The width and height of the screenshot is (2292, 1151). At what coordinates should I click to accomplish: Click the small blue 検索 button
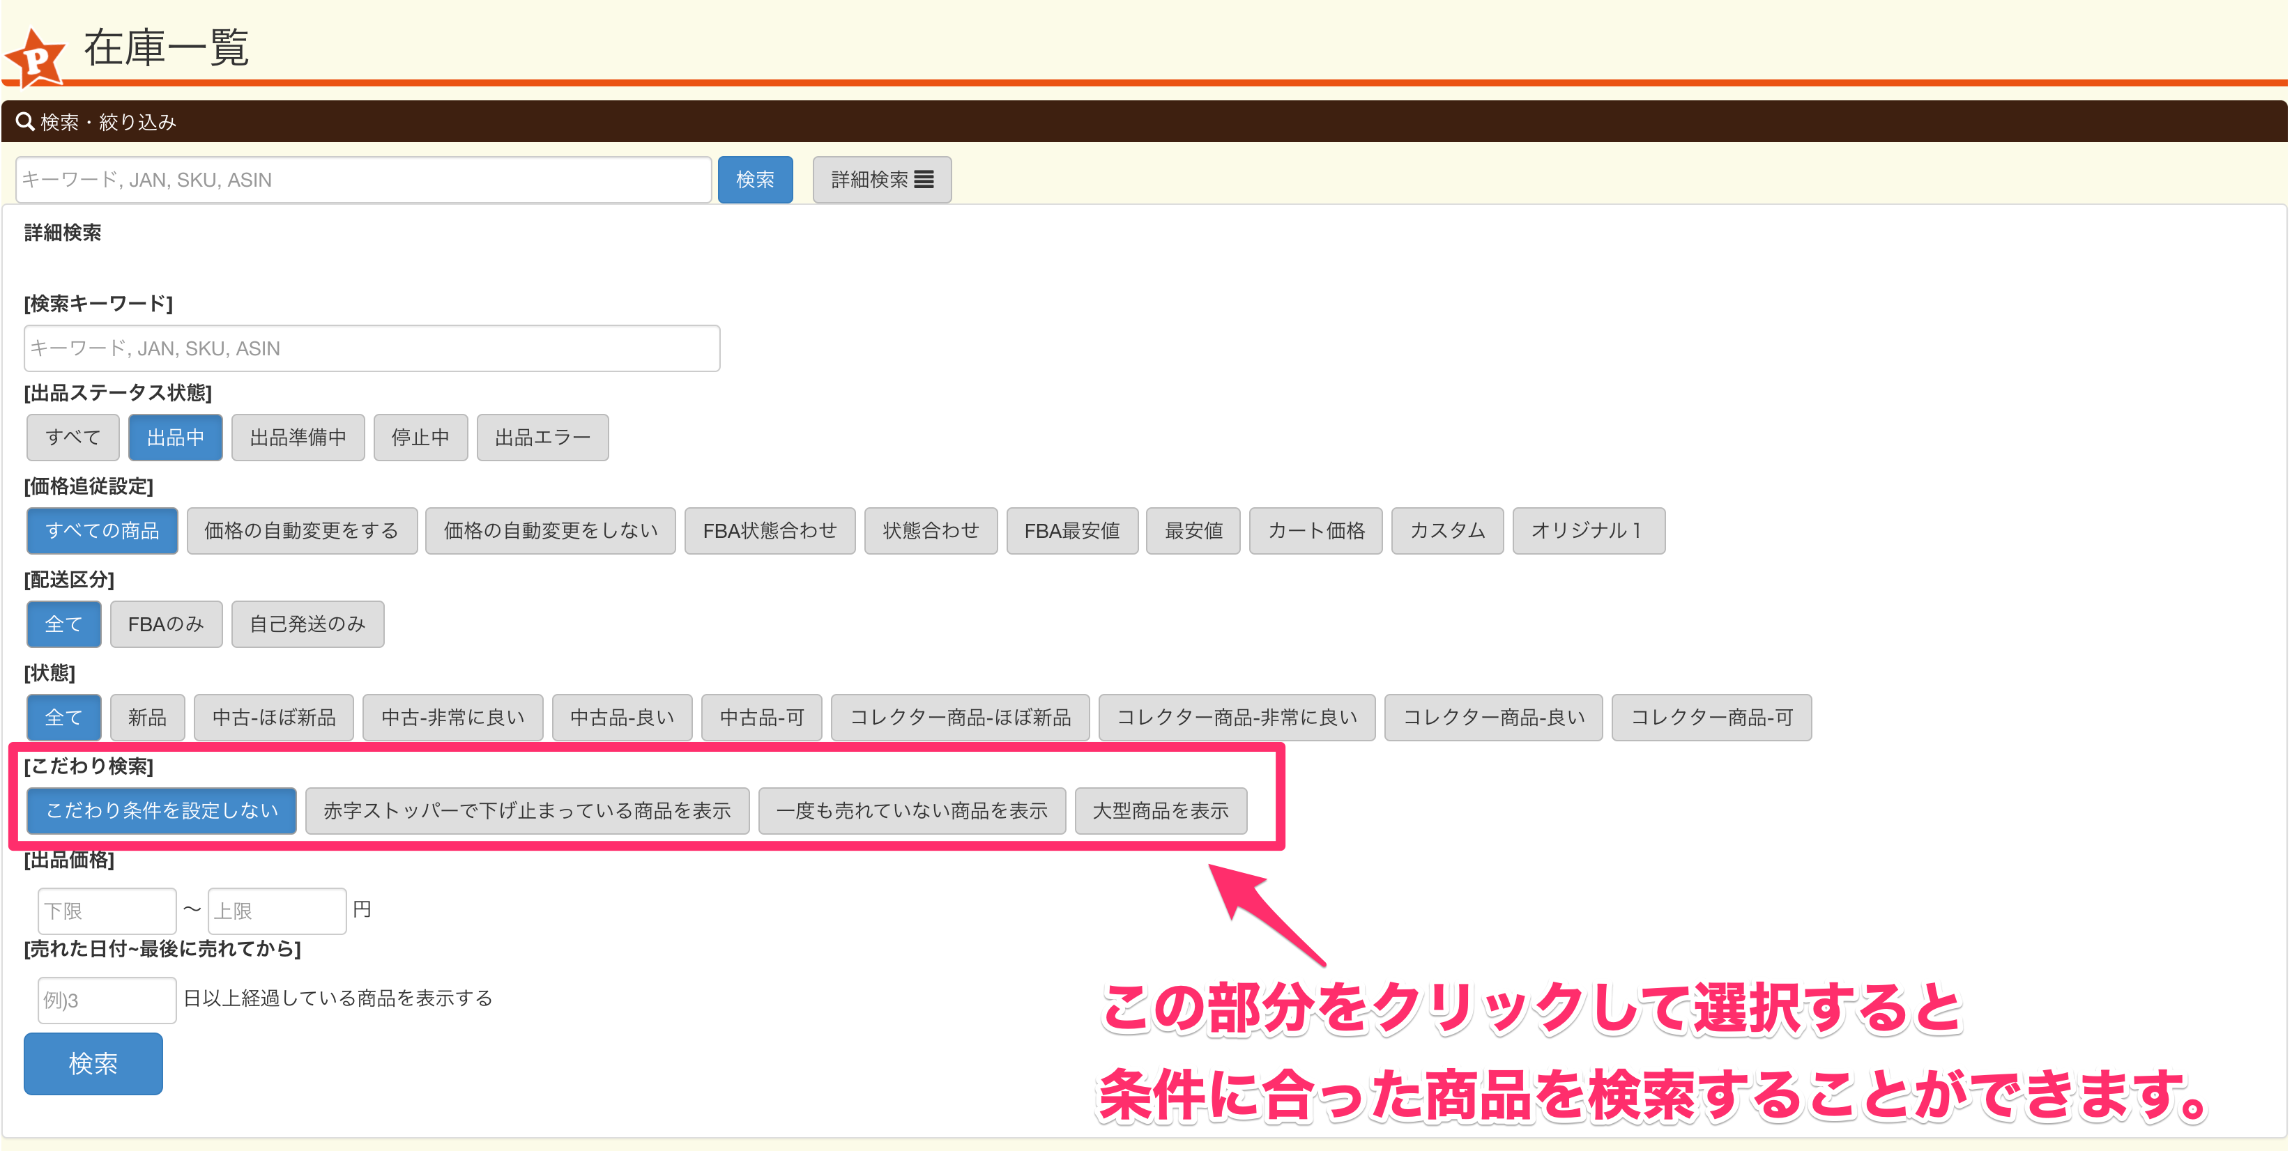pyautogui.click(x=754, y=180)
